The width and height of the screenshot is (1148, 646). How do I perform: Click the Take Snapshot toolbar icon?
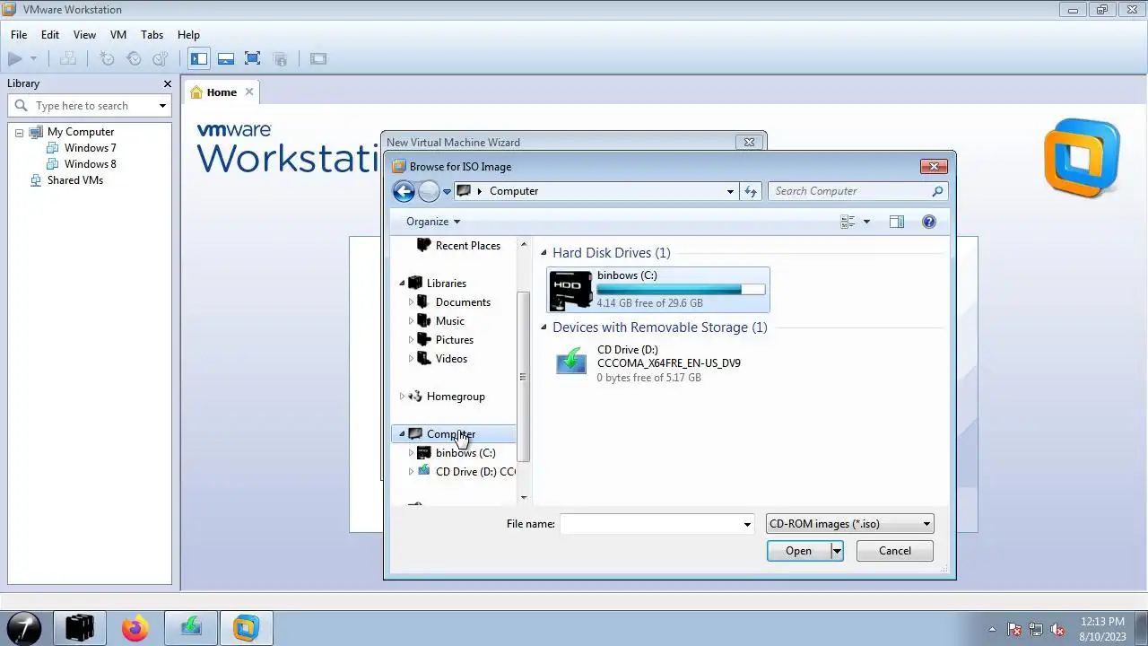click(x=107, y=59)
